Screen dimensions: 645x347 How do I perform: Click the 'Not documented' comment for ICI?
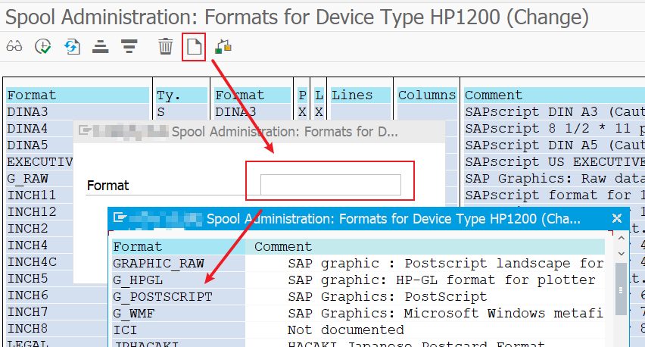tap(345, 330)
